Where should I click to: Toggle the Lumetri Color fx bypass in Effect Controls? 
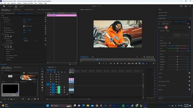pos(3,45)
